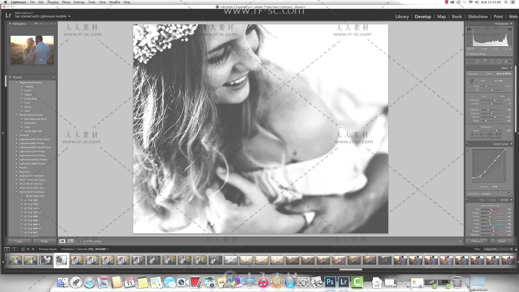519x292 pixels.
Task: Open the Photo menu
Action: tap(66, 2)
